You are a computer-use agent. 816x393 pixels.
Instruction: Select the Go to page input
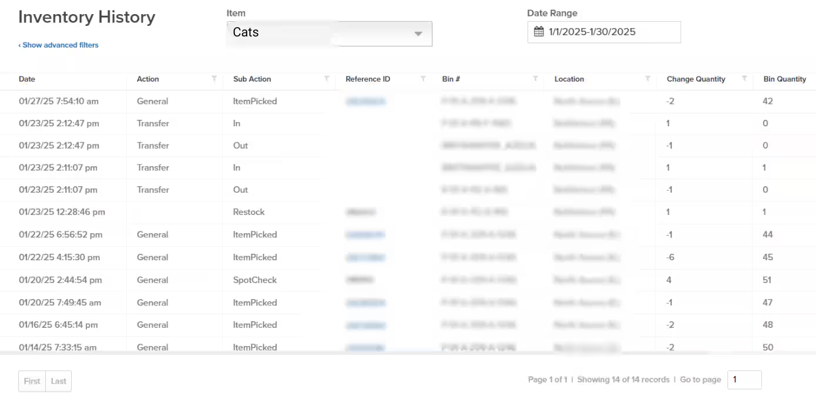tap(744, 379)
